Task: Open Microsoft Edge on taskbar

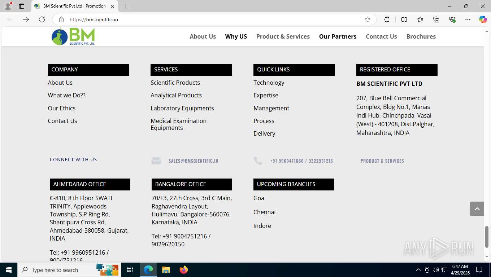Action: (x=148, y=270)
